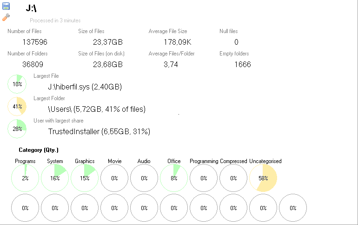Select the Office category 8% pie
Viewport: 358px width, 225px height.
pos(174,178)
